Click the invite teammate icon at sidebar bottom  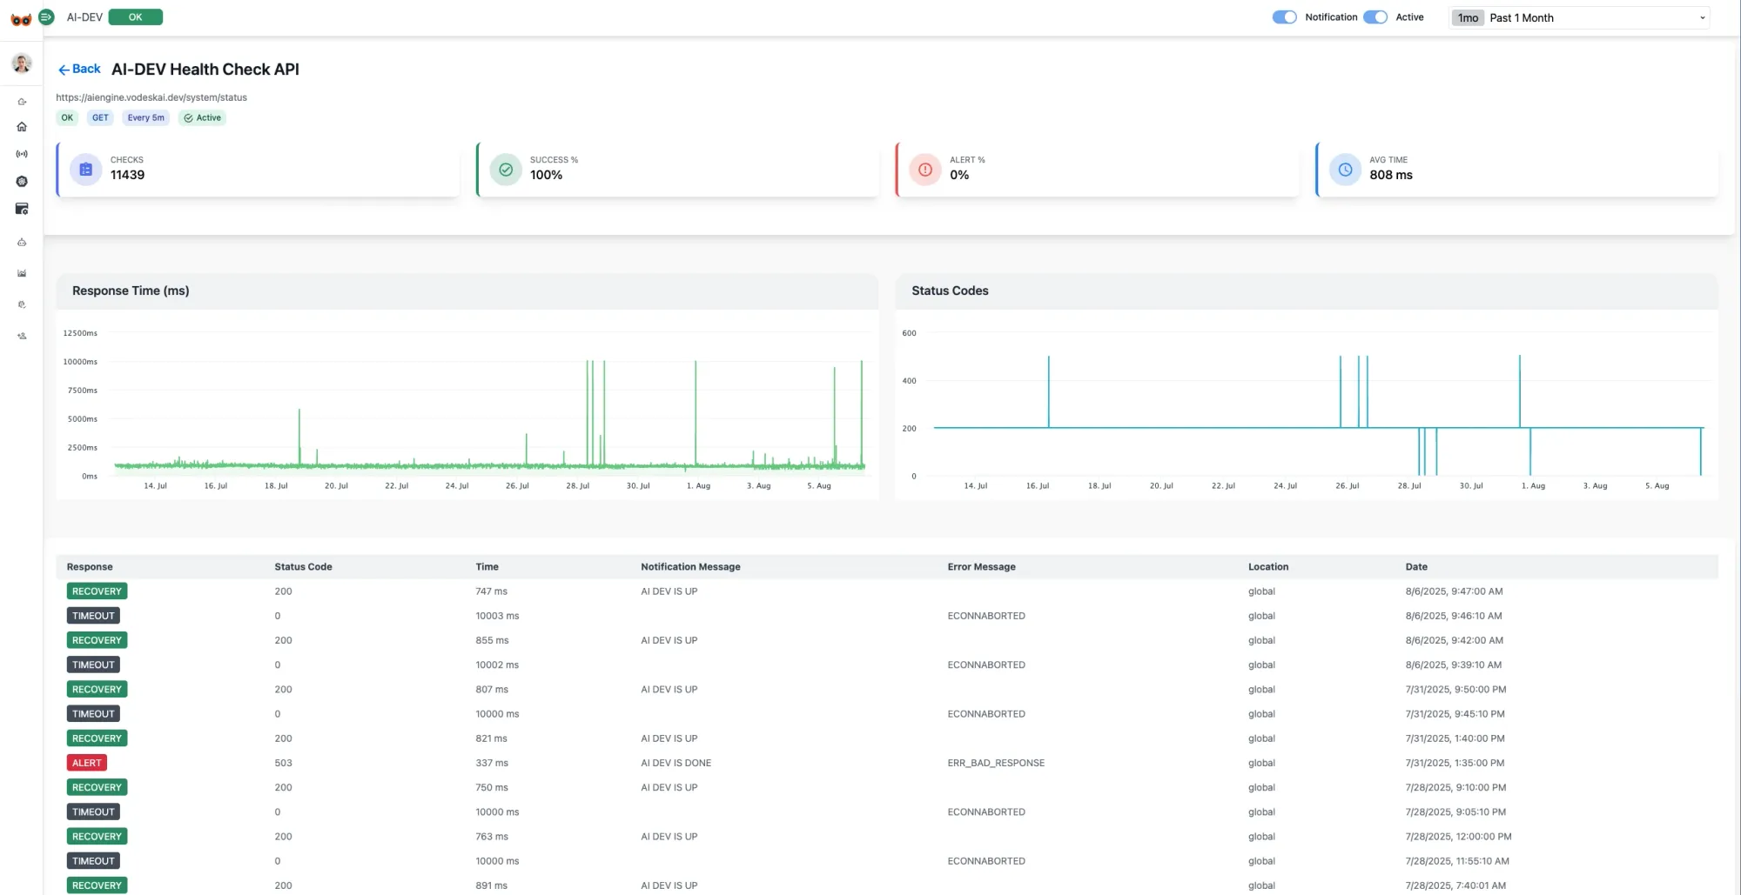(x=22, y=335)
